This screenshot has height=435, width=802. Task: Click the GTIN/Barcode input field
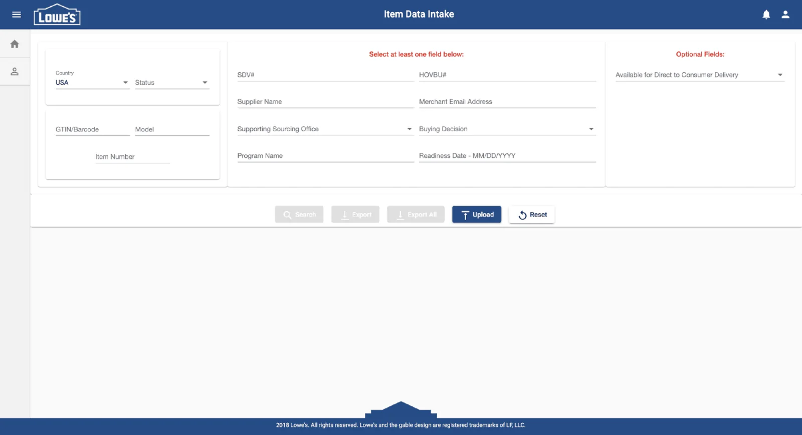coord(93,129)
